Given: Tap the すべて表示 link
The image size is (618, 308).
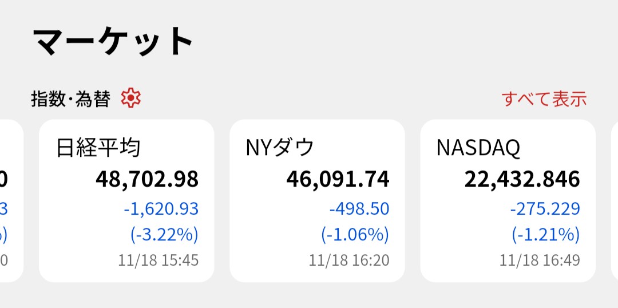Looking at the screenshot, I should pyautogui.click(x=544, y=99).
